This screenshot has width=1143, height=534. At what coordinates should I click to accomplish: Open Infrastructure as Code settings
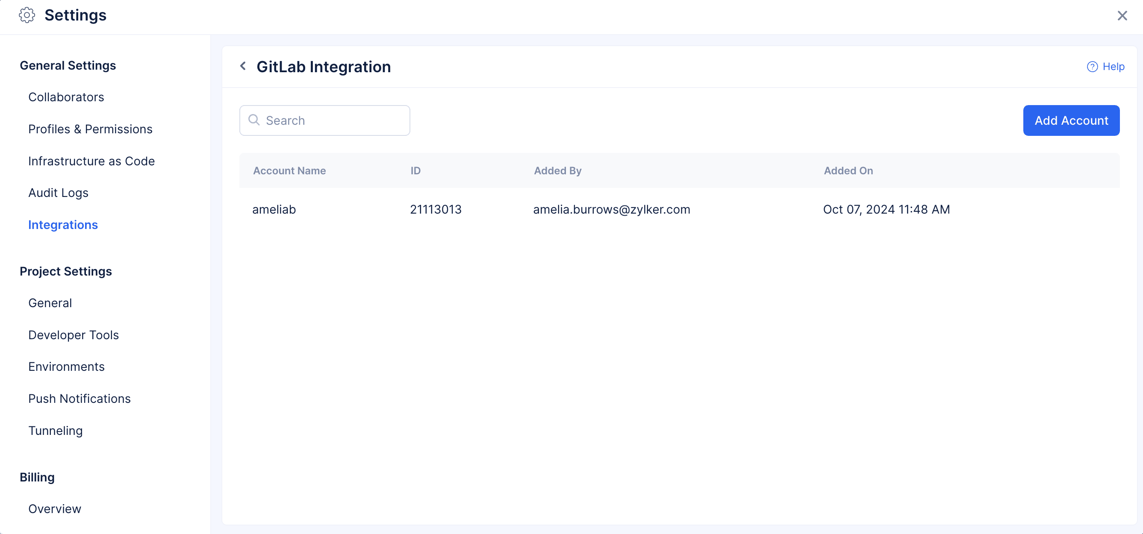click(x=91, y=161)
